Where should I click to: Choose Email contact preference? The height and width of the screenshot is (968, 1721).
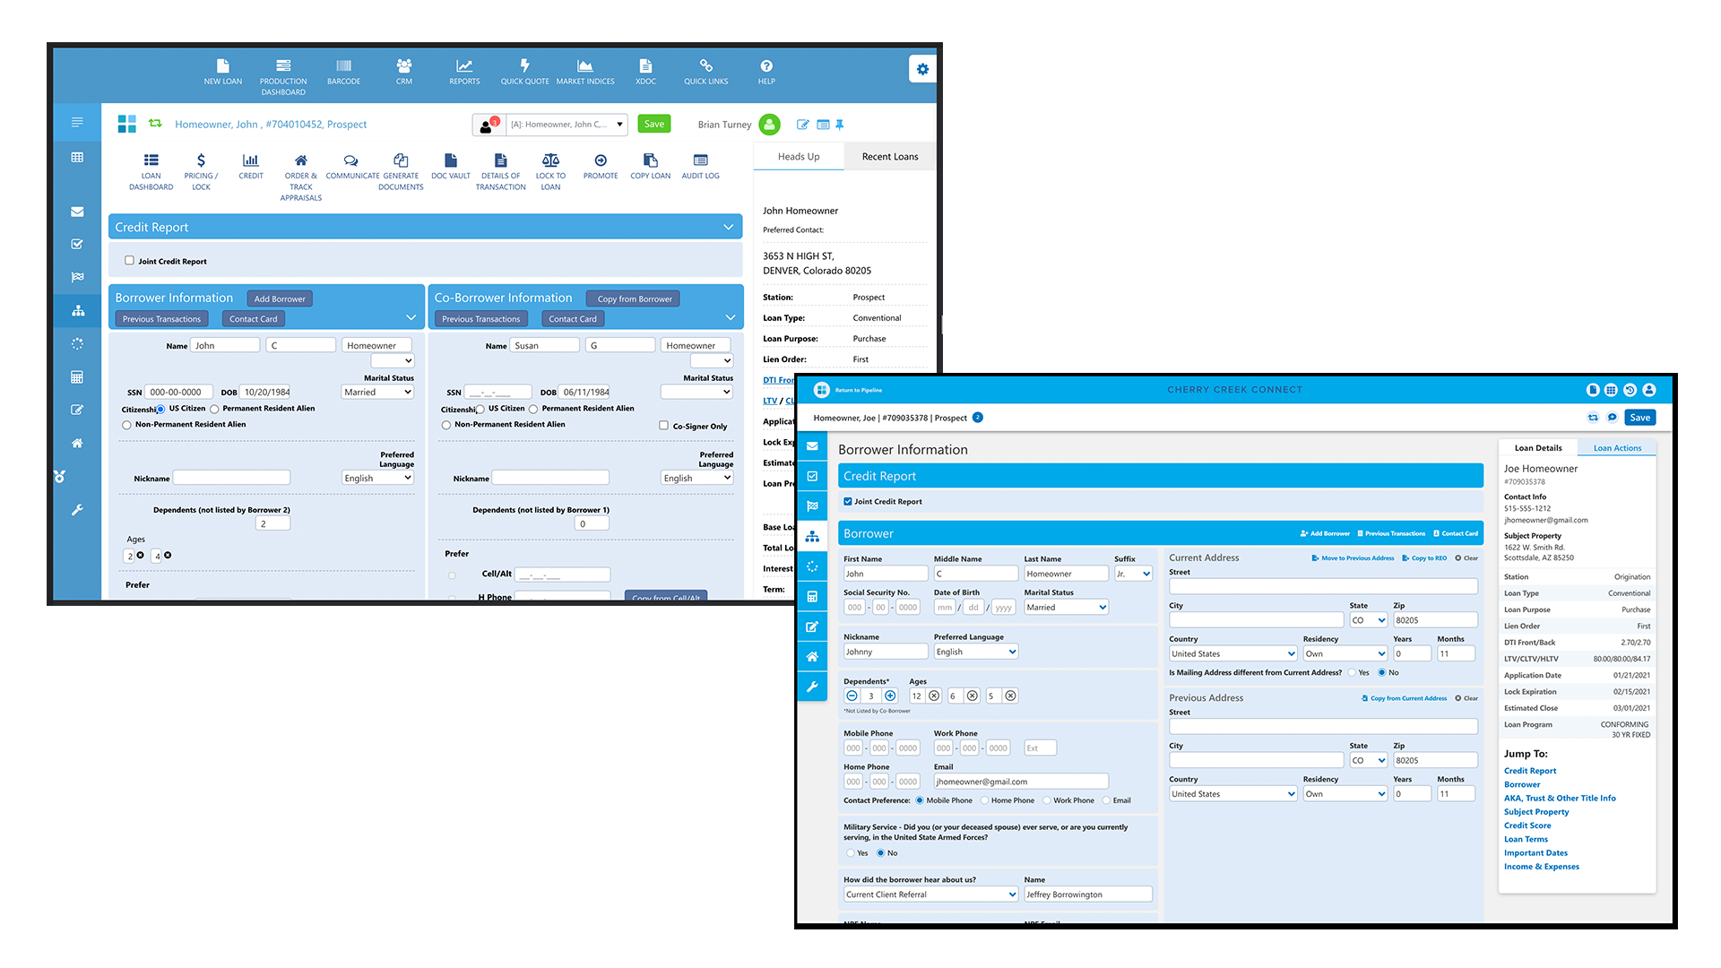(1106, 800)
